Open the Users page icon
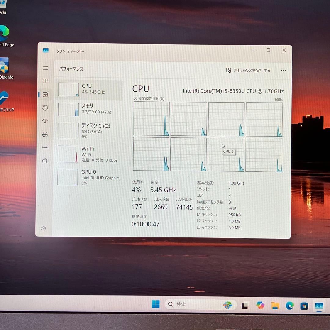 45,134
